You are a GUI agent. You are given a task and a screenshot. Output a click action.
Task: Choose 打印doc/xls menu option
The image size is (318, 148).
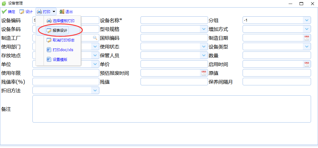tap(63, 50)
